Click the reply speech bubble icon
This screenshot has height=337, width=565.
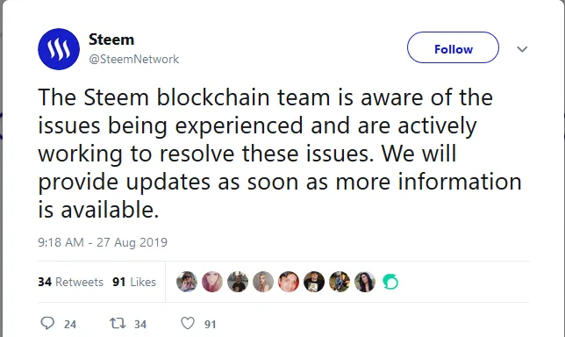(47, 323)
